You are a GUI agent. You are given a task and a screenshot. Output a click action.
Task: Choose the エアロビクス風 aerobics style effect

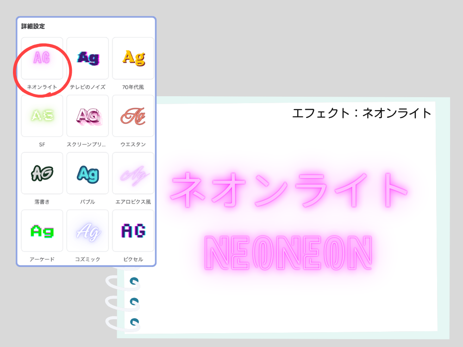(x=133, y=173)
